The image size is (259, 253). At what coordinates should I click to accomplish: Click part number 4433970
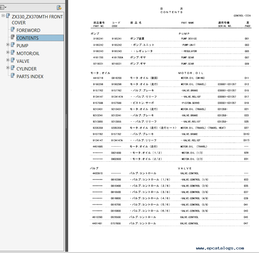tap(97, 173)
